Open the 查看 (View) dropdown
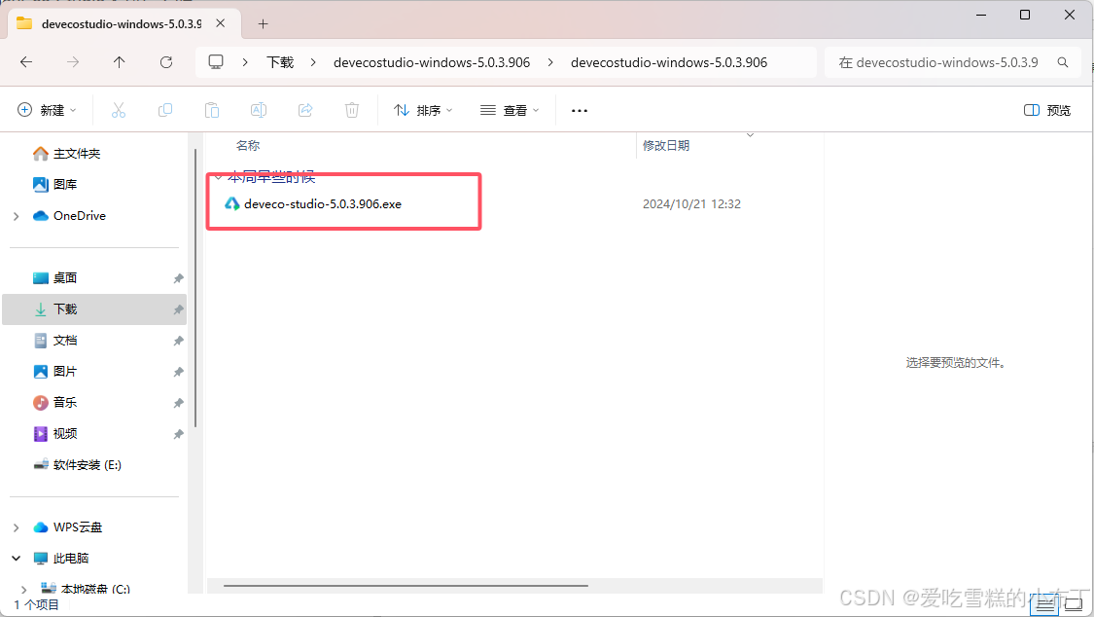The image size is (1094, 617). coord(510,110)
